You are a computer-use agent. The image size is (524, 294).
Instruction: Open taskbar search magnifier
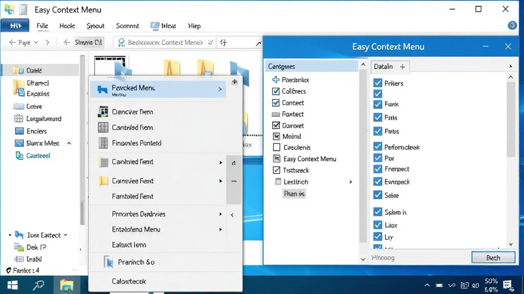(38, 285)
